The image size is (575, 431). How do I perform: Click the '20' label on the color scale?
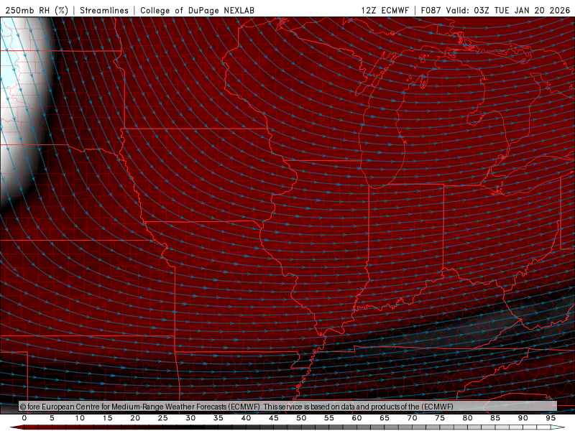click(x=135, y=418)
